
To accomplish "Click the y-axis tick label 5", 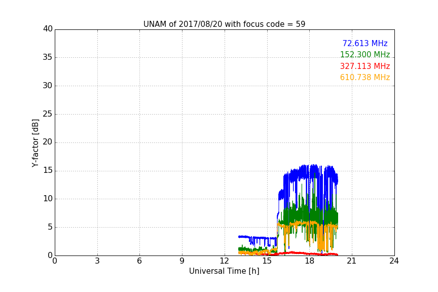I will coord(50,227).
